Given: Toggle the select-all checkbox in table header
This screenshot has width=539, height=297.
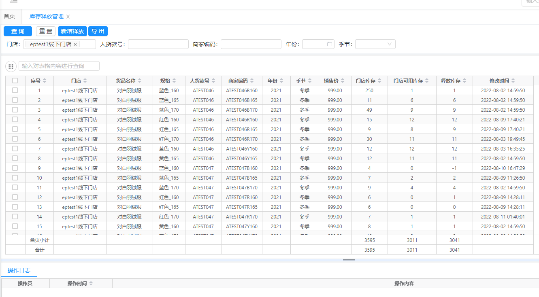Looking at the screenshot, I should pyautogui.click(x=15, y=81).
